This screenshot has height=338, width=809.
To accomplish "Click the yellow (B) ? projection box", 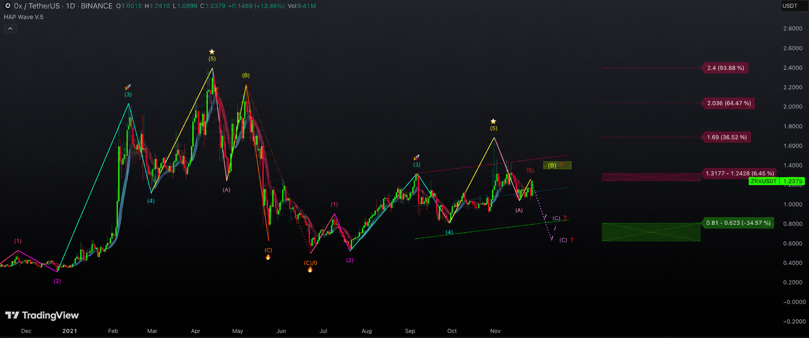I will click(557, 165).
